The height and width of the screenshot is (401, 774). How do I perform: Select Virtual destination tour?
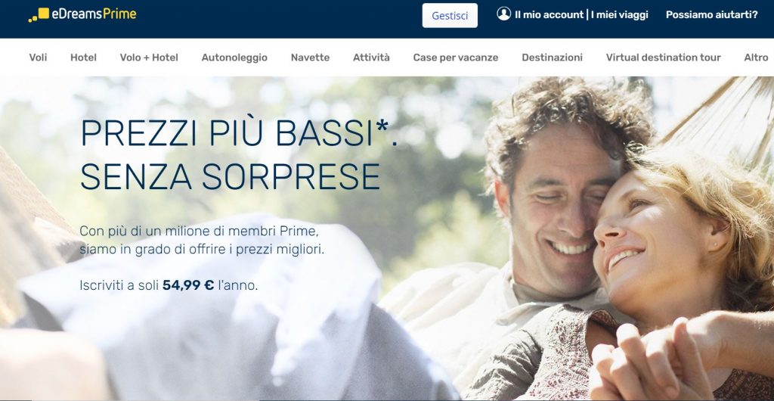(664, 58)
